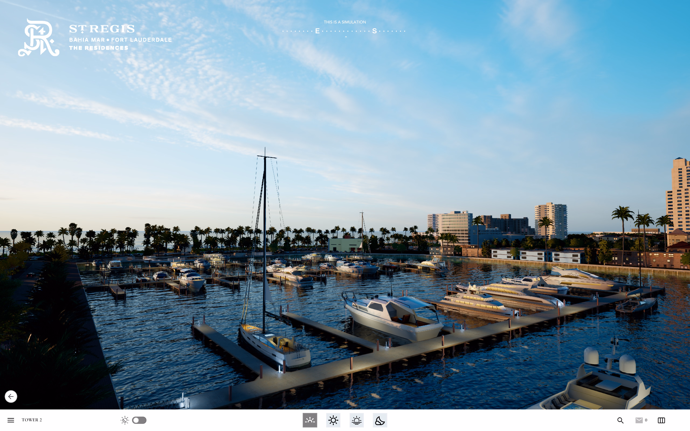Click the St. Regis monogram logo
Image resolution: width=690 pixels, height=431 pixels.
pyautogui.click(x=39, y=38)
